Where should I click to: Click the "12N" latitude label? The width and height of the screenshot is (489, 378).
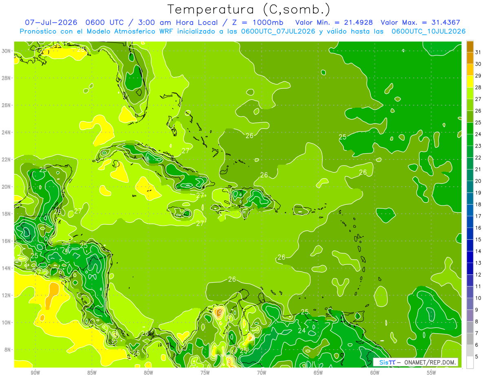pyautogui.click(x=7, y=295)
